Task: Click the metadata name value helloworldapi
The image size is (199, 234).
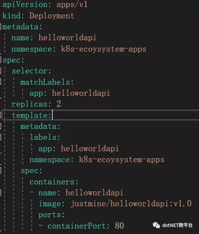Action: point(67,38)
